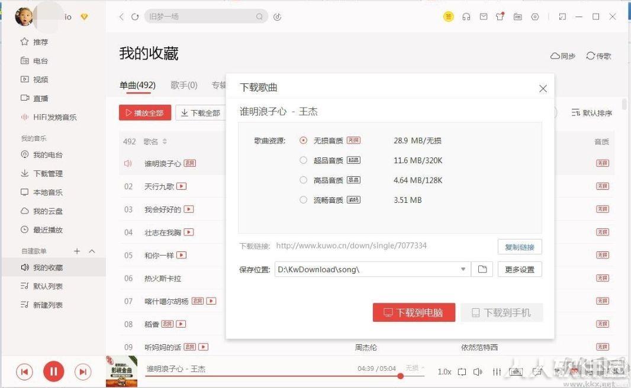The width and height of the screenshot is (631, 388).
Task: Click the album cover thumbnail in the player bar
Action: (x=121, y=371)
